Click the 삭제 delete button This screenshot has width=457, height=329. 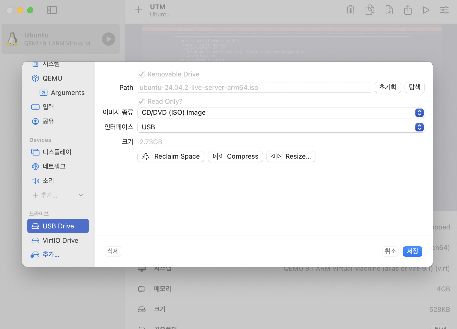coord(113,251)
